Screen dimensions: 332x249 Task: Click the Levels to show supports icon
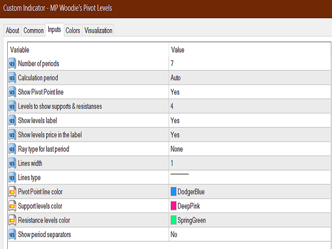tap(12, 106)
